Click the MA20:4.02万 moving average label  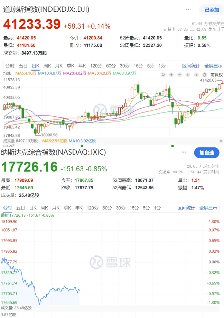(x=75, y=73)
